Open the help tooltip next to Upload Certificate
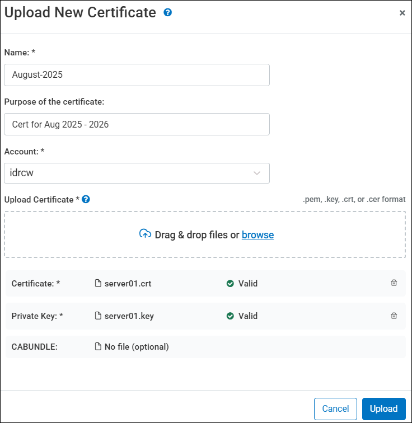Viewport: 412px width, 423px height. [x=86, y=199]
